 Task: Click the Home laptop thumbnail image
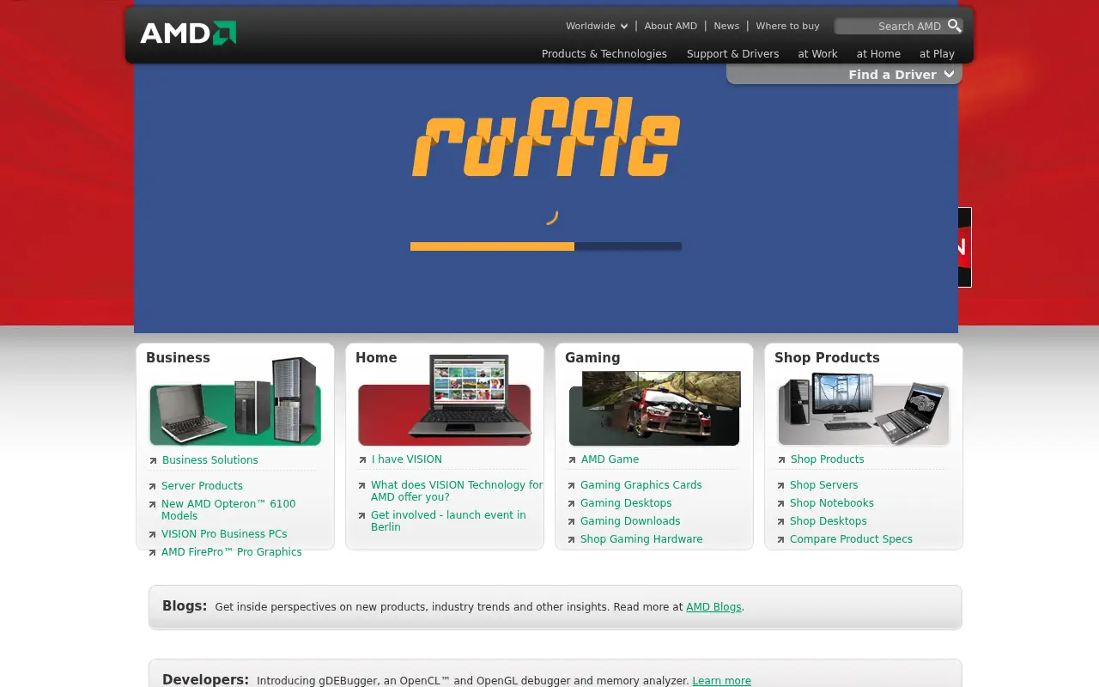[x=445, y=400]
